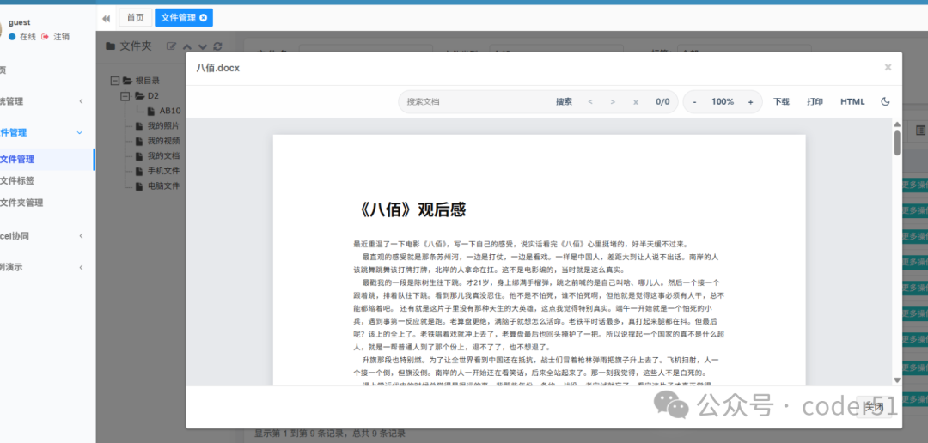The image size is (928, 443).
Task: Switch to the 文件管理 tab
Action: (178, 18)
